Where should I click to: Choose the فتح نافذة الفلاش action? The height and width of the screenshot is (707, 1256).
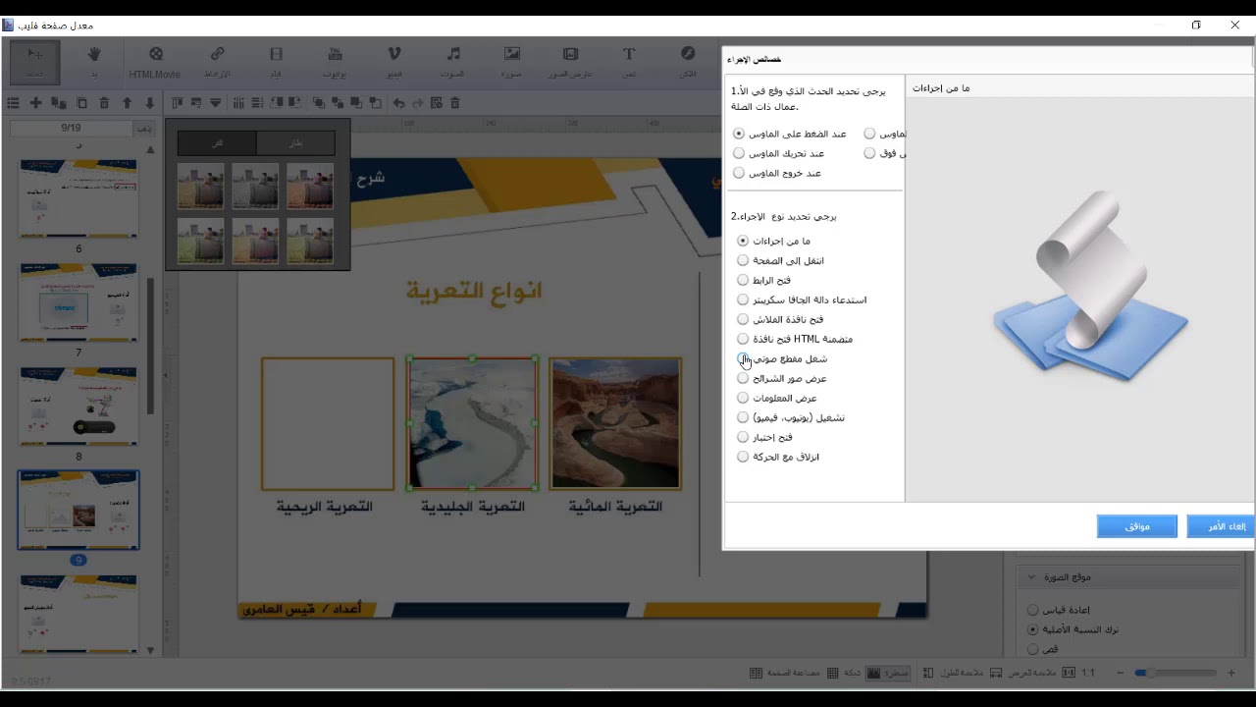[x=780, y=319]
